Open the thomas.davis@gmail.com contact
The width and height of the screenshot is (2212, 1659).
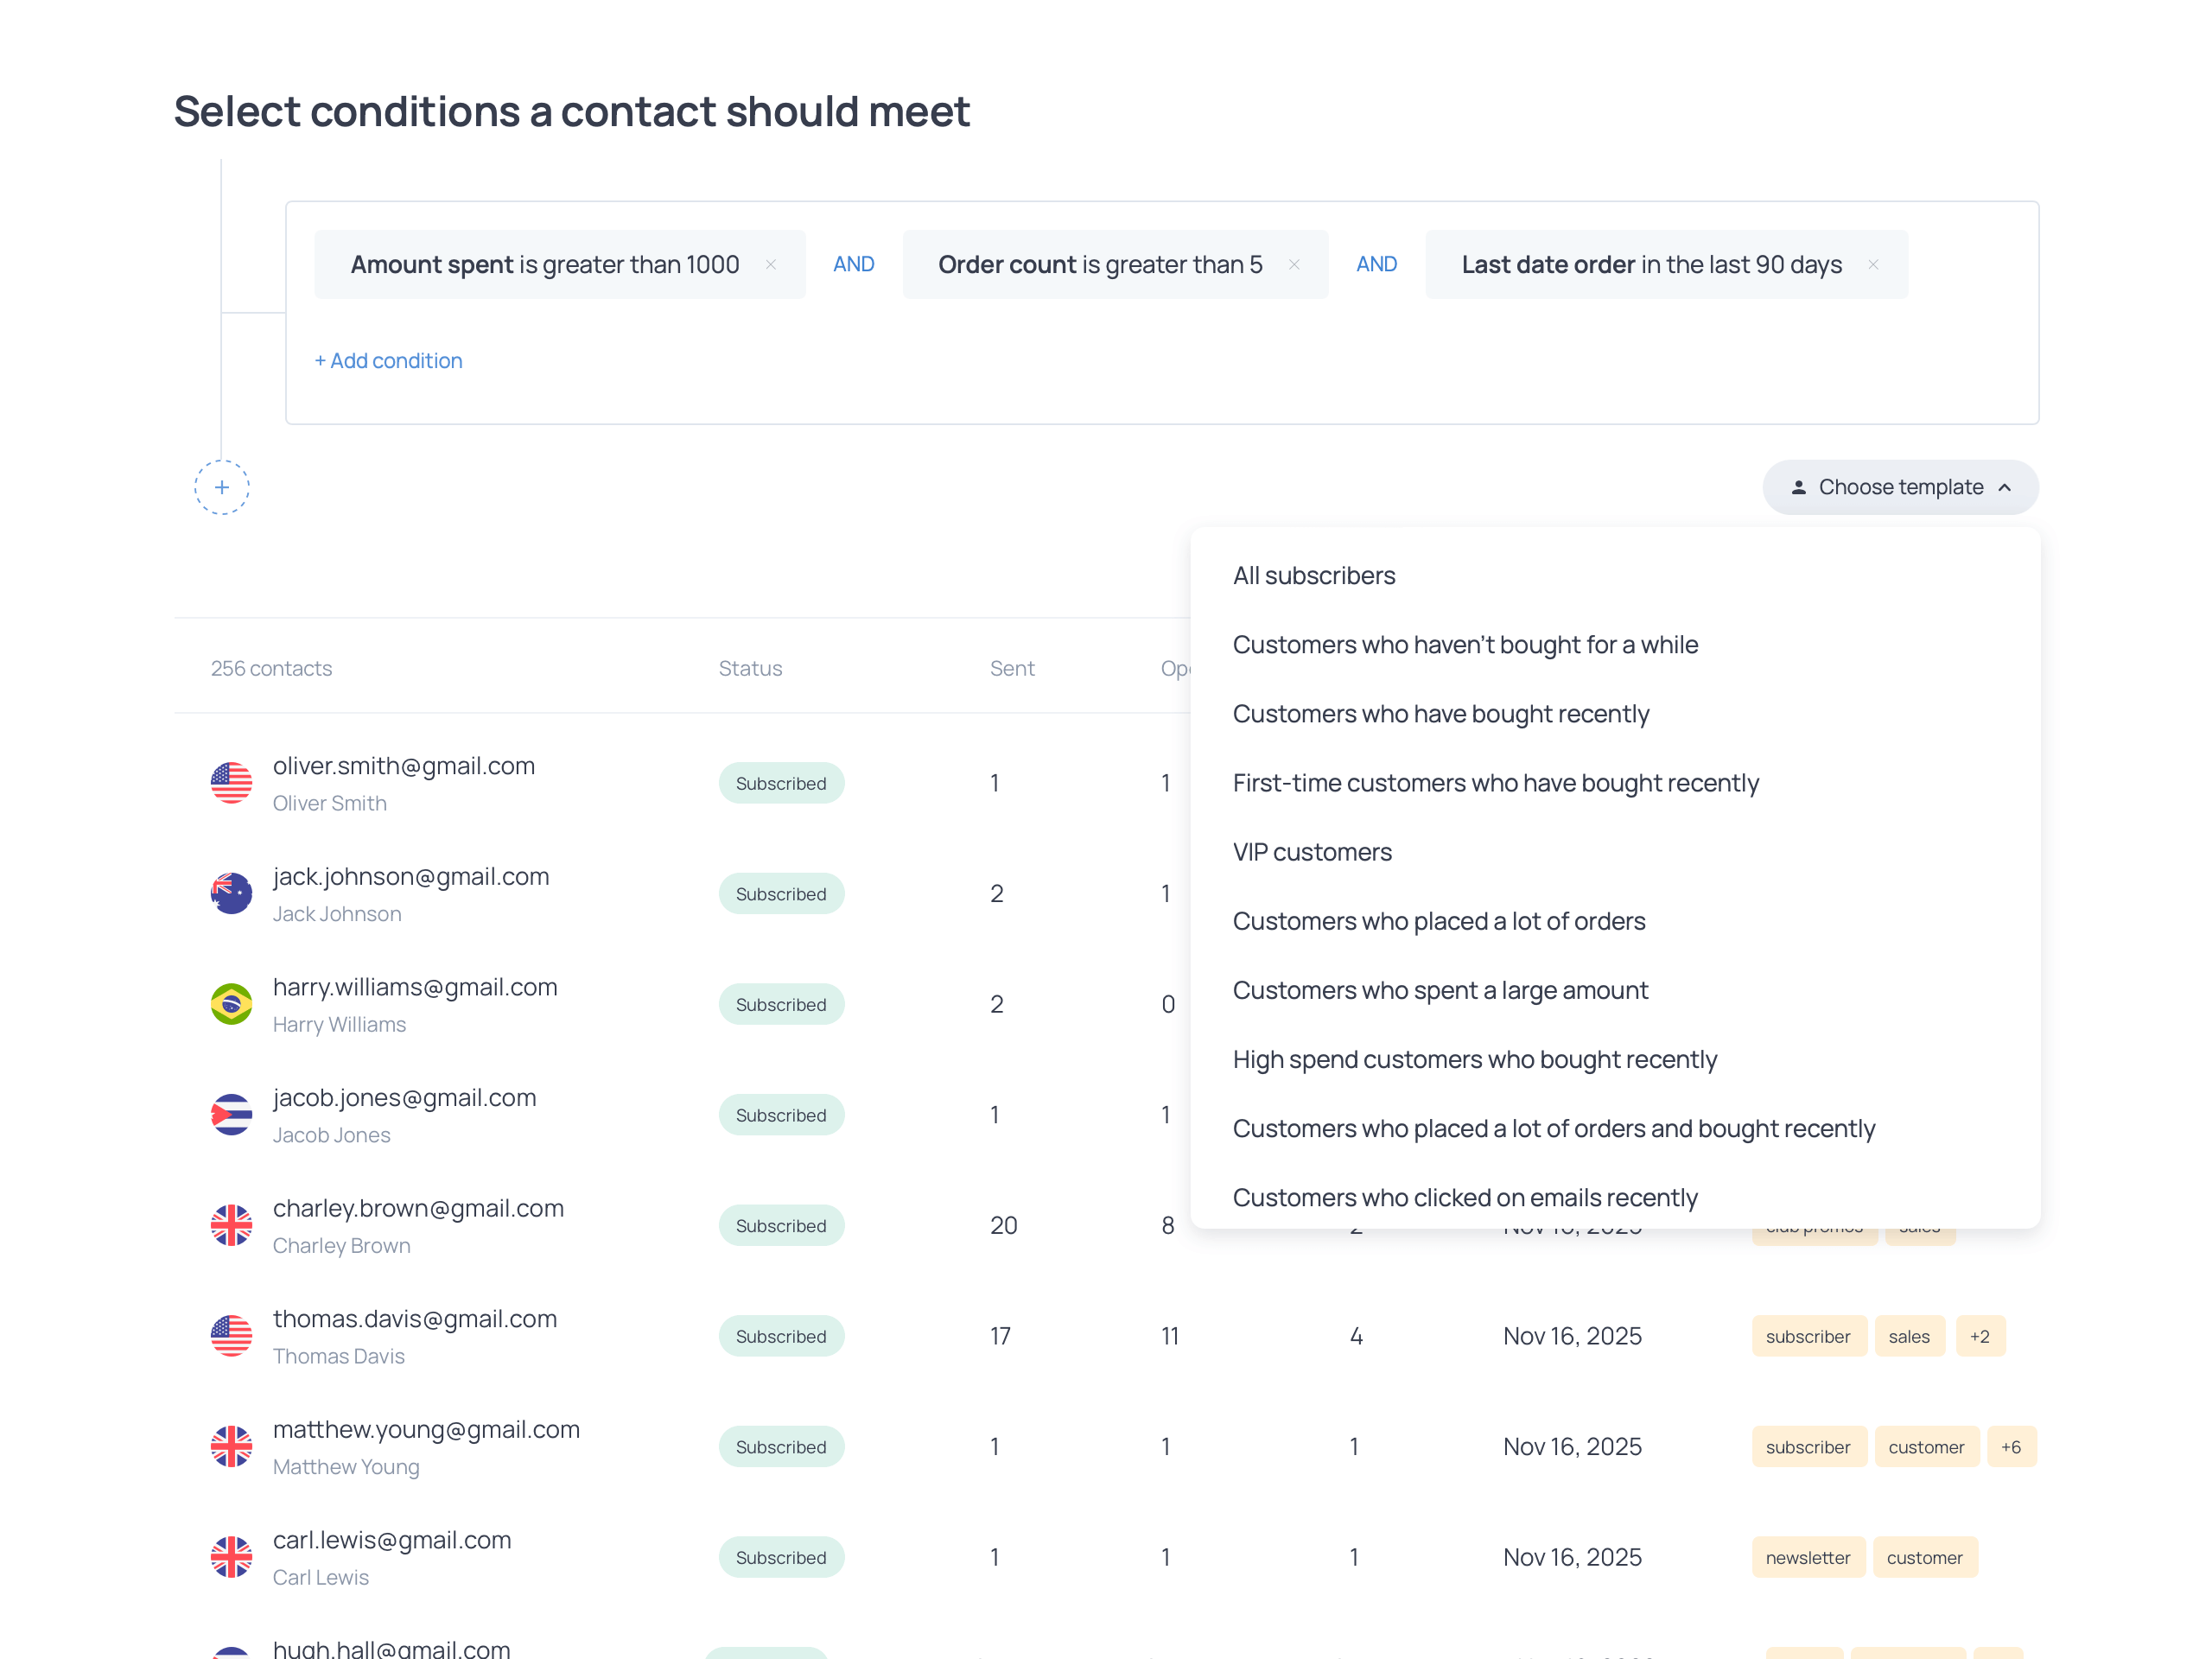click(x=414, y=1319)
